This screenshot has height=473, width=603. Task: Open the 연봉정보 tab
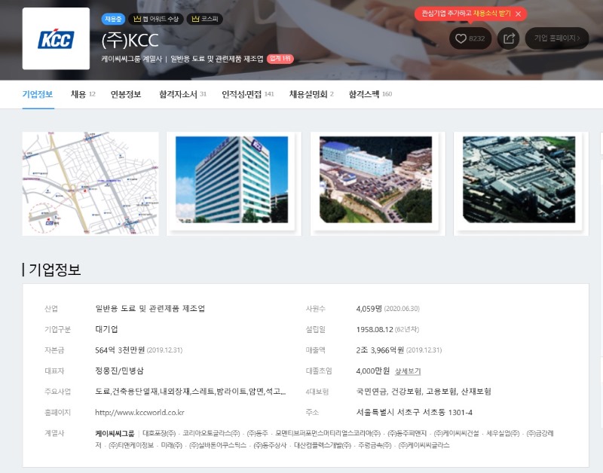pyautogui.click(x=126, y=94)
